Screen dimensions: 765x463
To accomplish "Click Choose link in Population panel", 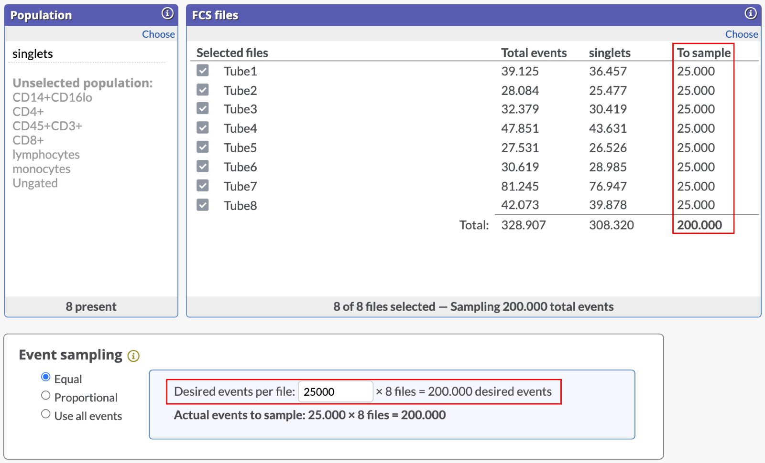I will point(158,34).
